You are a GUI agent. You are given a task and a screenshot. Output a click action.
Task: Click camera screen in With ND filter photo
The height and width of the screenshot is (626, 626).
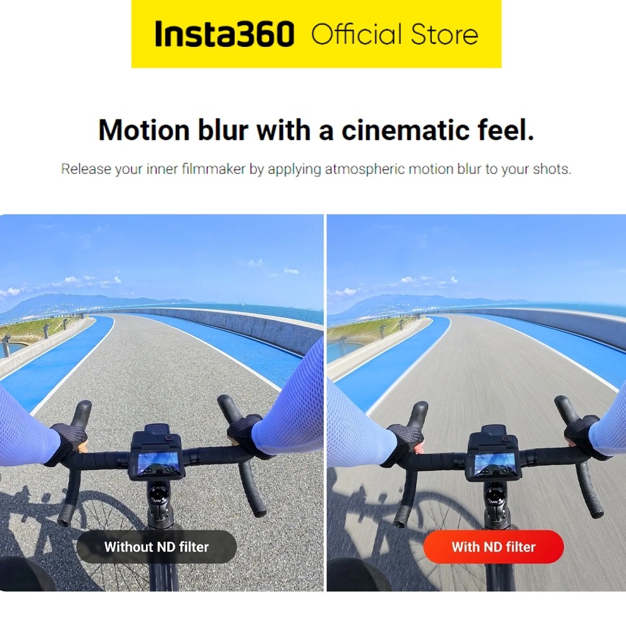(493, 464)
